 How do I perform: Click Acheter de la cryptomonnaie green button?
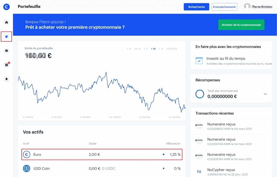tap(241, 25)
